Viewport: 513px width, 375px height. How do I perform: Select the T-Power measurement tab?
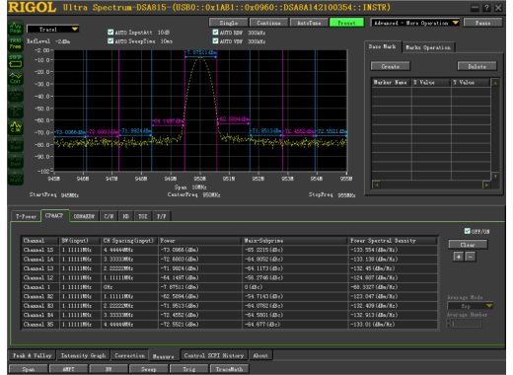(26, 216)
